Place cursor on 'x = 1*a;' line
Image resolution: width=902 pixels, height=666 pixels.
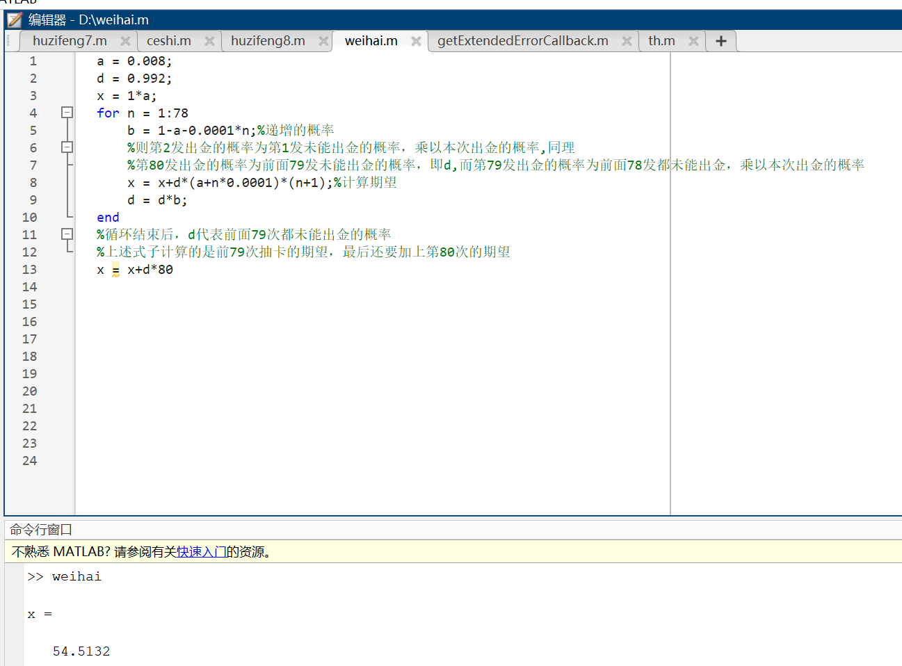pos(127,96)
